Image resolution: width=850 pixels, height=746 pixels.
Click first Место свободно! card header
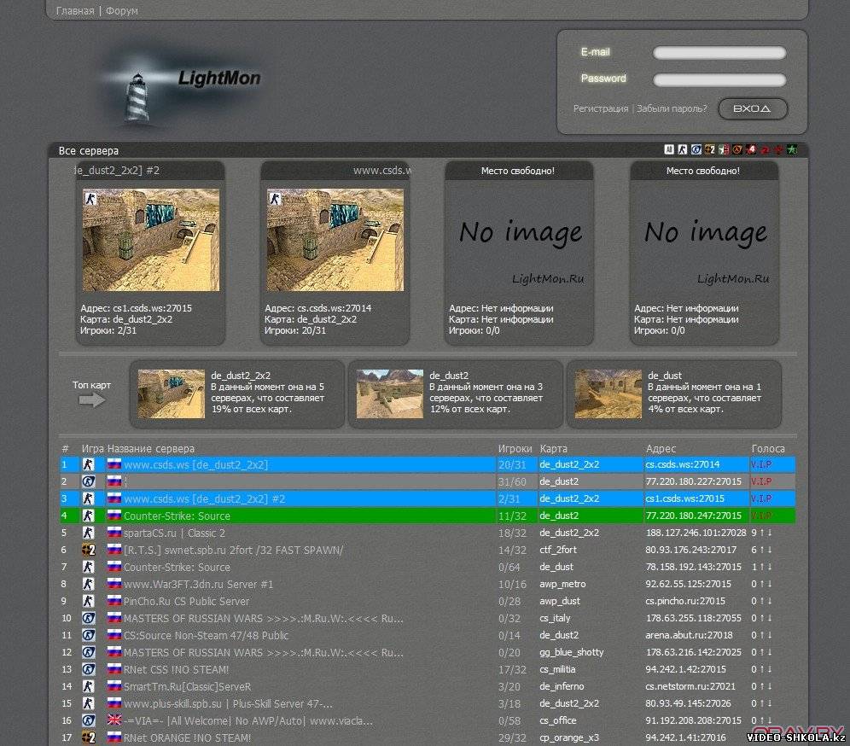click(x=518, y=171)
